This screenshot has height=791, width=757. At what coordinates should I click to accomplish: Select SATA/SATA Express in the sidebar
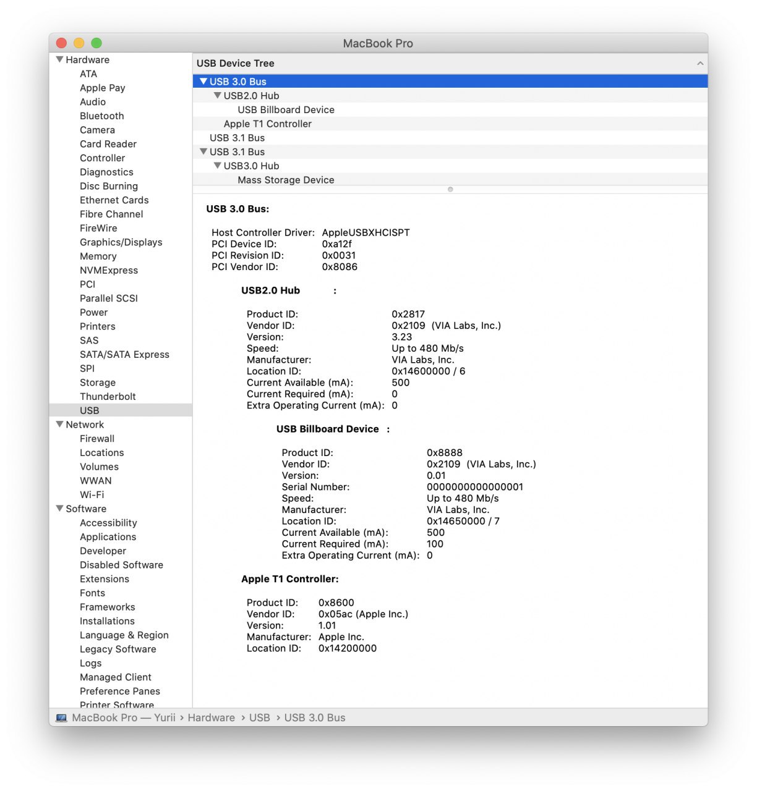pyautogui.click(x=124, y=355)
